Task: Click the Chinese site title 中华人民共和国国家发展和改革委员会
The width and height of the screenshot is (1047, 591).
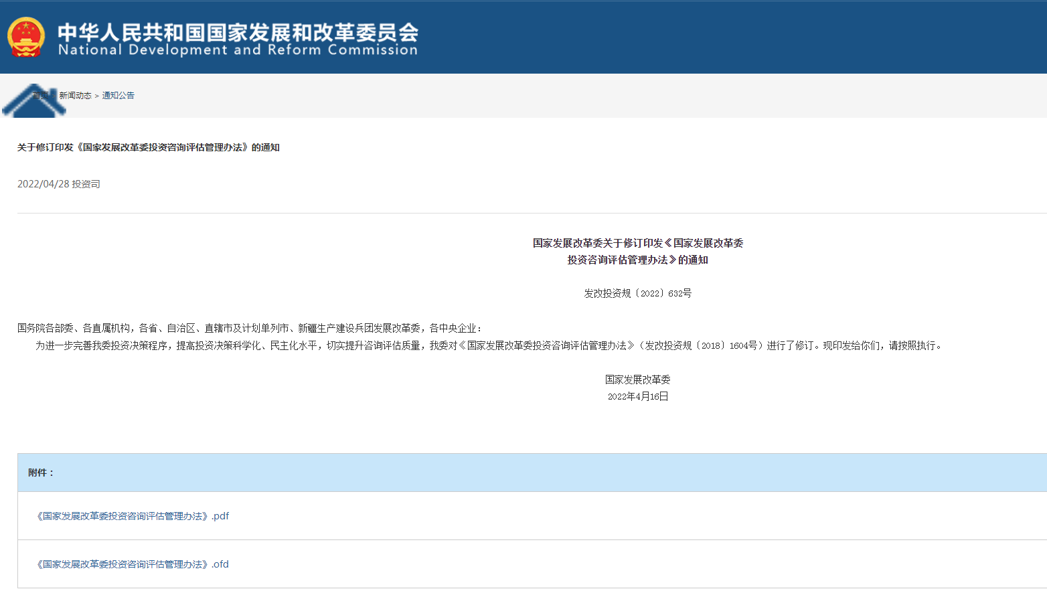Action: [x=238, y=31]
